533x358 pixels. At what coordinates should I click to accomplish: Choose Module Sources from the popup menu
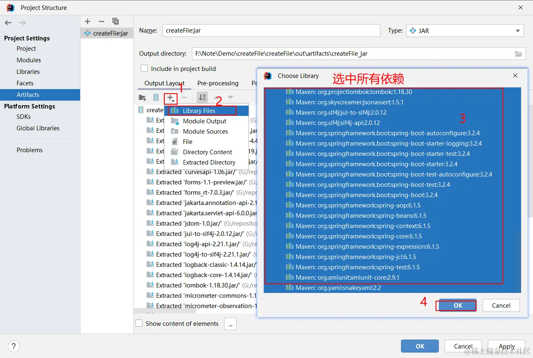pos(206,131)
